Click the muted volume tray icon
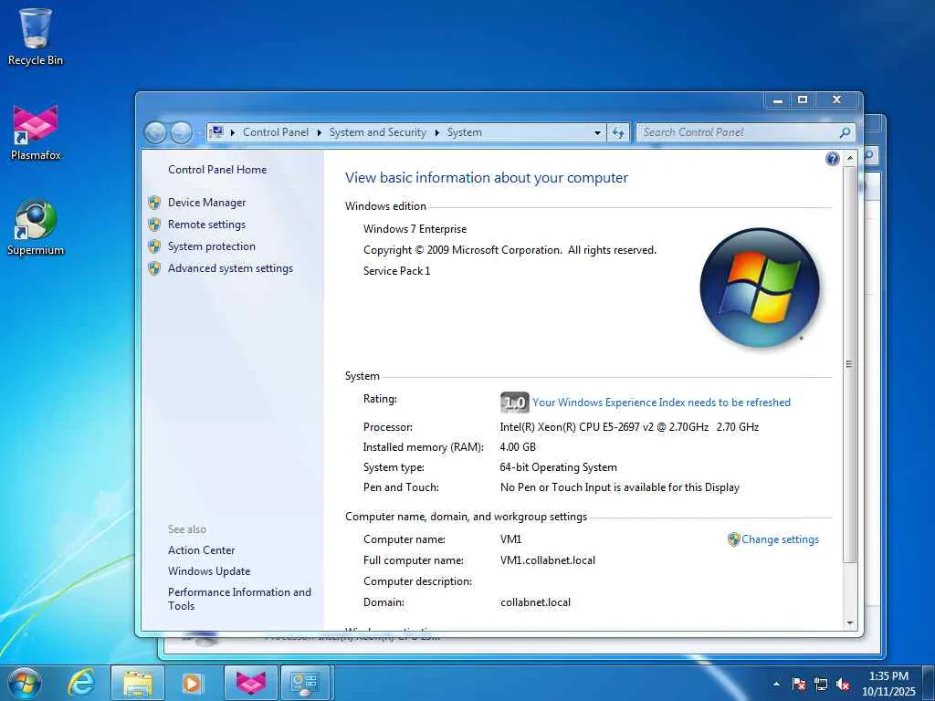Image resolution: width=935 pixels, height=701 pixels. tap(843, 685)
